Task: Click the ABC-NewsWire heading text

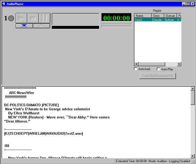Action: point(21,93)
